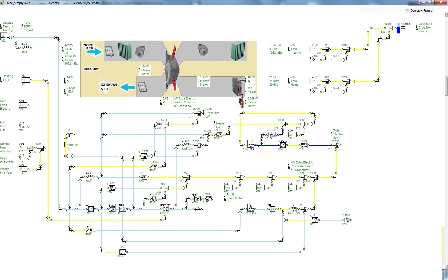Click the PA air gauge 4992
This screenshot has height=280, width=448.
click(x=112, y=188)
